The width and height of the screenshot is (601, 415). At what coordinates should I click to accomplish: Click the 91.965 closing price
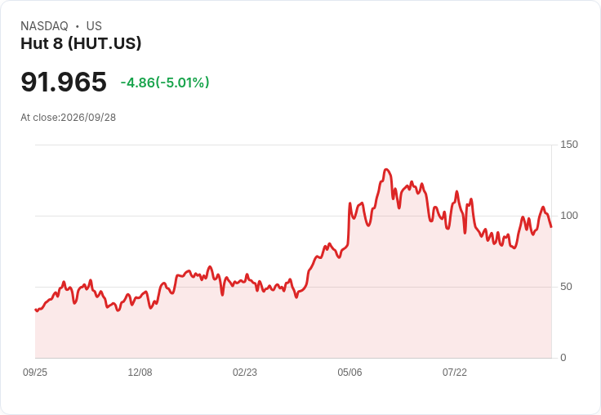tap(64, 82)
